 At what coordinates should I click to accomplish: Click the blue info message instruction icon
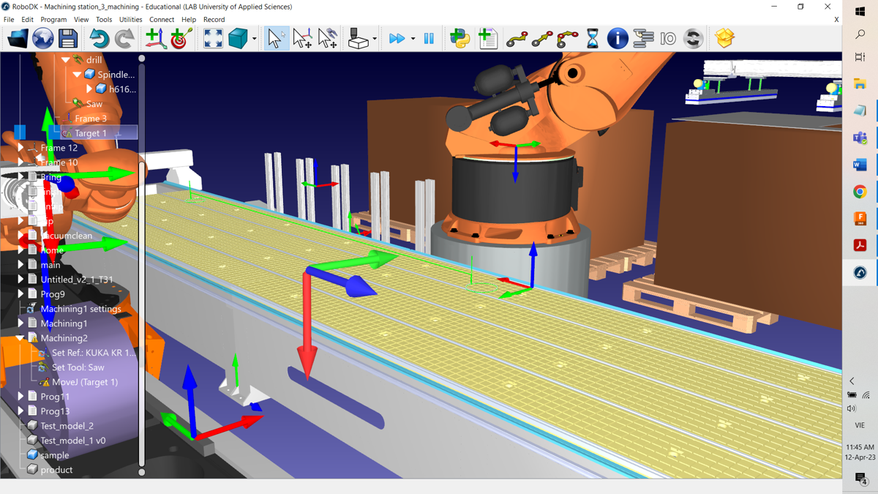pos(618,38)
